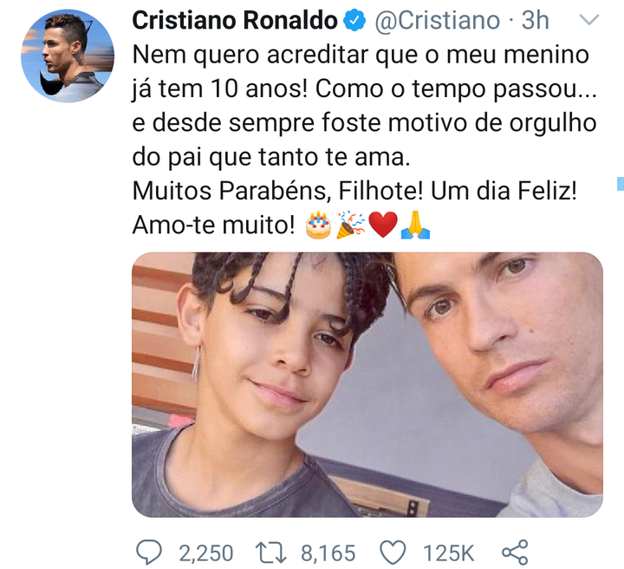This screenshot has height=569, width=624.
Task: Click the 125K likes count
Action: click(x=446, y=553)
